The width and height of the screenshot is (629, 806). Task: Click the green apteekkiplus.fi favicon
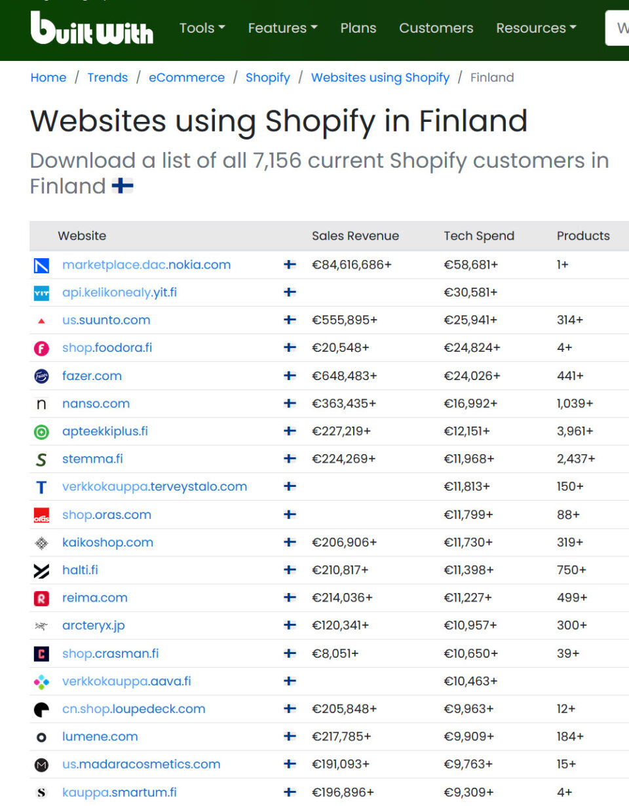click(x=41, y=432)
